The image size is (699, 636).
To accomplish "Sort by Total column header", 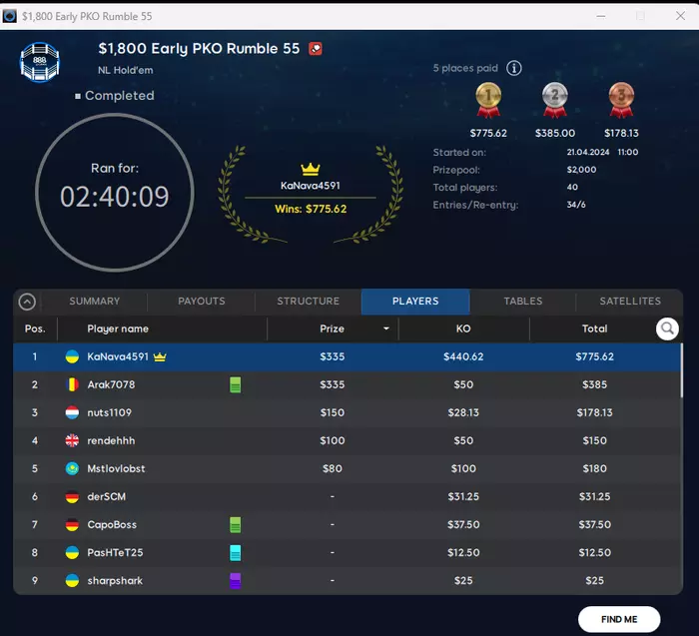I will pyautogui.click(x=594, y=328).
